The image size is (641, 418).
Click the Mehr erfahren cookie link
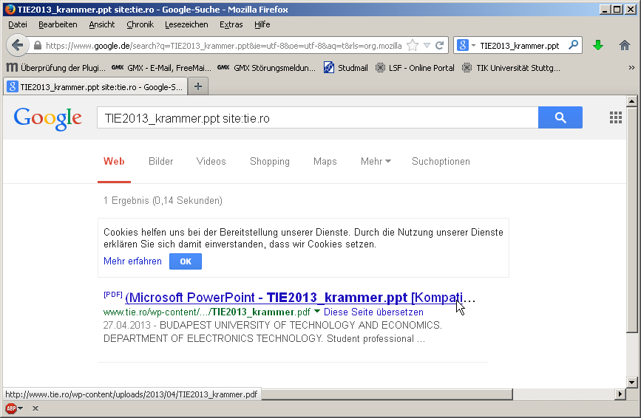coord(132,261)
